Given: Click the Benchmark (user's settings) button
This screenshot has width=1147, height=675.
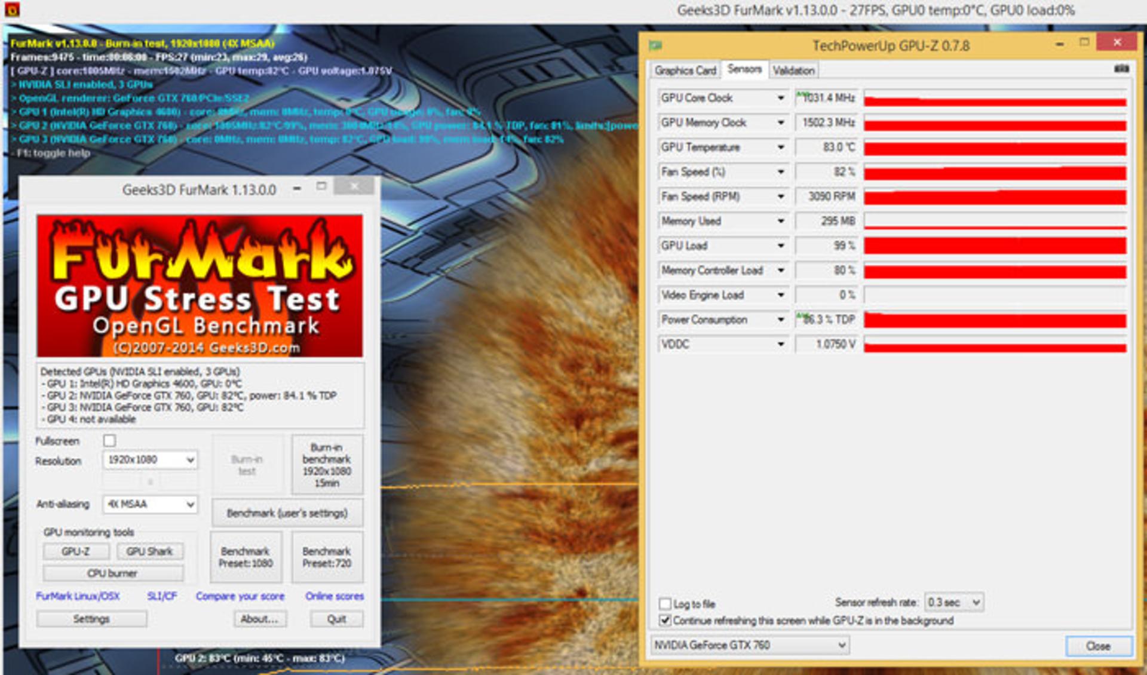Looking at the screenshot, I should pos(287,513).
